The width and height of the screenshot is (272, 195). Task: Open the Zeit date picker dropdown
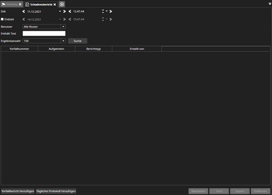60,12
